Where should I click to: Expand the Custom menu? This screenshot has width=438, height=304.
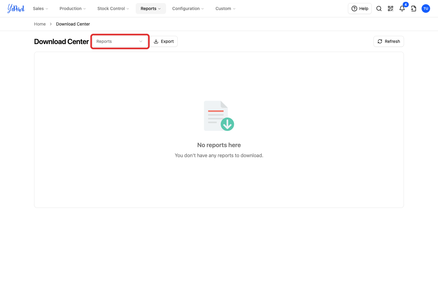click(x=225, y=9)
